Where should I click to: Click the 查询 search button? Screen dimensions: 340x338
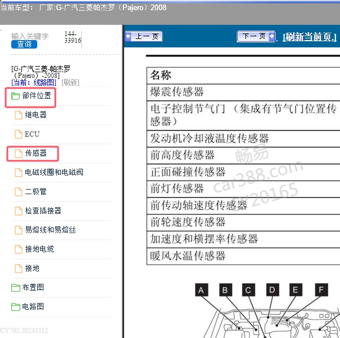coord(24,44)
